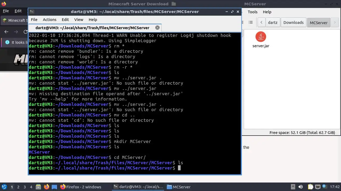Switch to workspace 1
The height and width of the screenshot is (191, 341).
[x=12, y=187]
